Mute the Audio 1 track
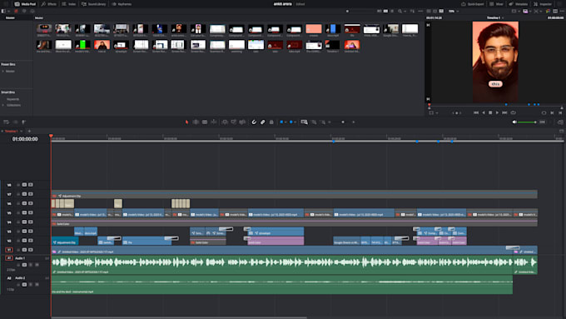Viewport: 566px width, 319px height. 37,265
